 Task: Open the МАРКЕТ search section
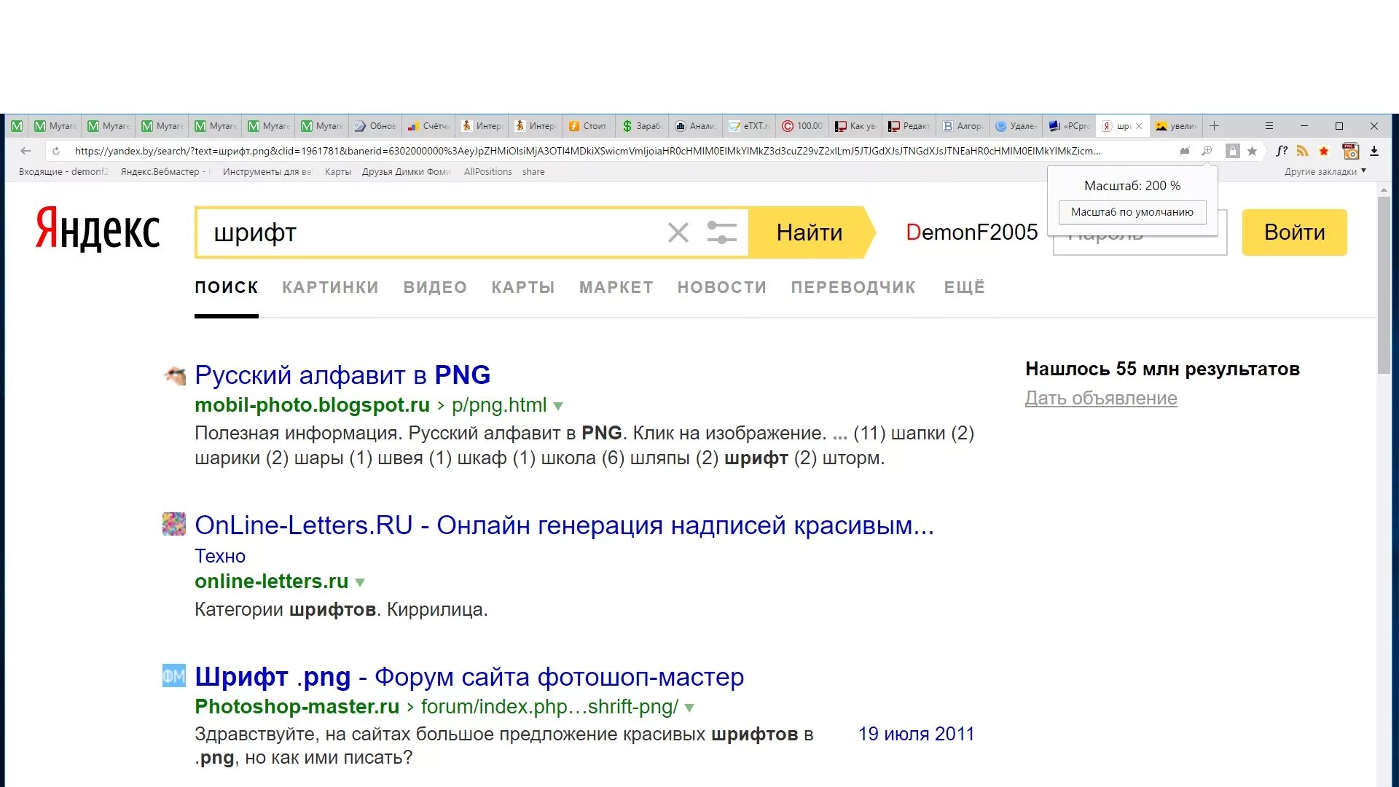tap(616, 287)
